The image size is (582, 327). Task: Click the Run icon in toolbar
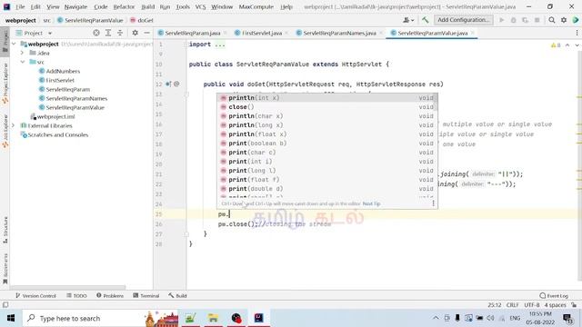point(502,20)
